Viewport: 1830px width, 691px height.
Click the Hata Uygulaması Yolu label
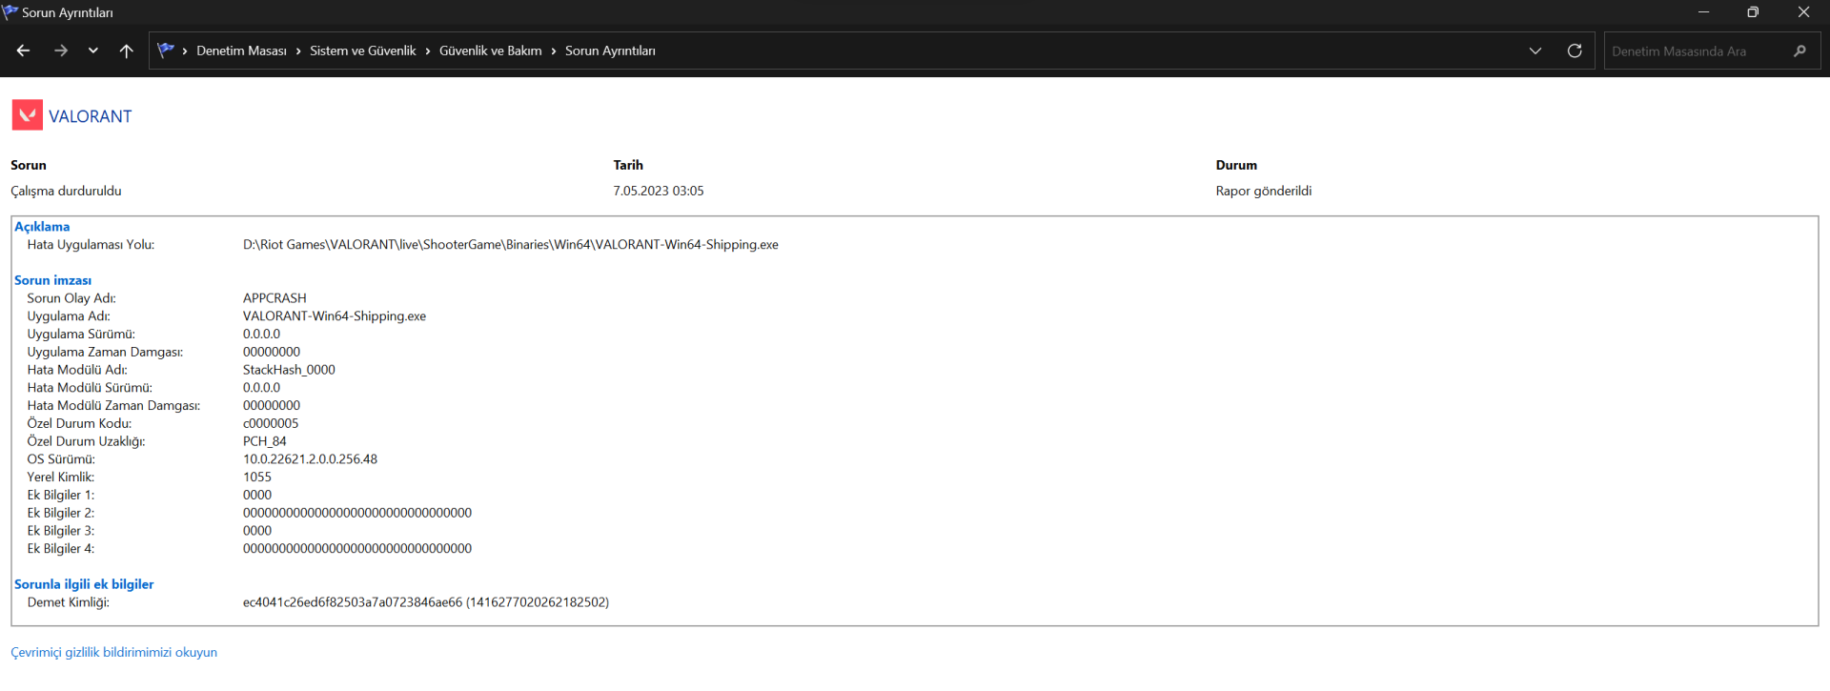point(91,245)
